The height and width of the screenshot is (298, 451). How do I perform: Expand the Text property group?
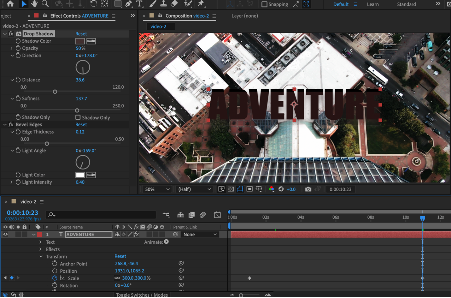[40, 242]
